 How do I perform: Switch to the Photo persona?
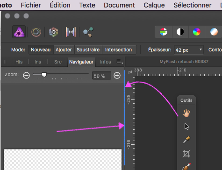pos(19,32)
